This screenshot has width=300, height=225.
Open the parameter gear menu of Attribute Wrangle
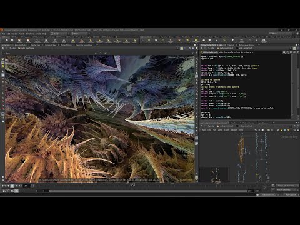coord(284,52)
